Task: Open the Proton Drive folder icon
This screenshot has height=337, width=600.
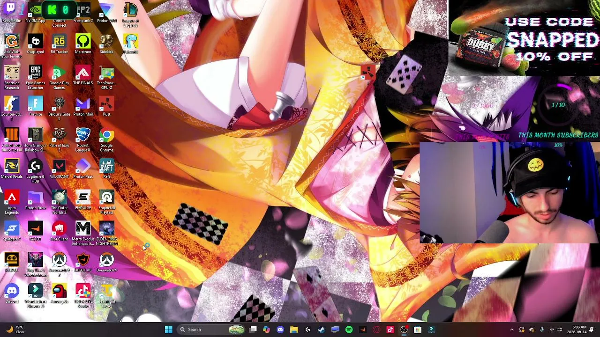Action: tap(35, 200)
